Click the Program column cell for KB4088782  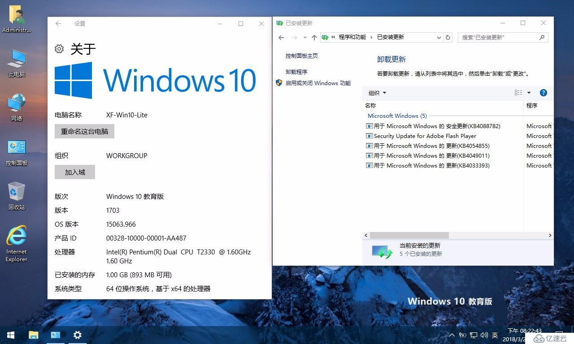click(539, 126)
